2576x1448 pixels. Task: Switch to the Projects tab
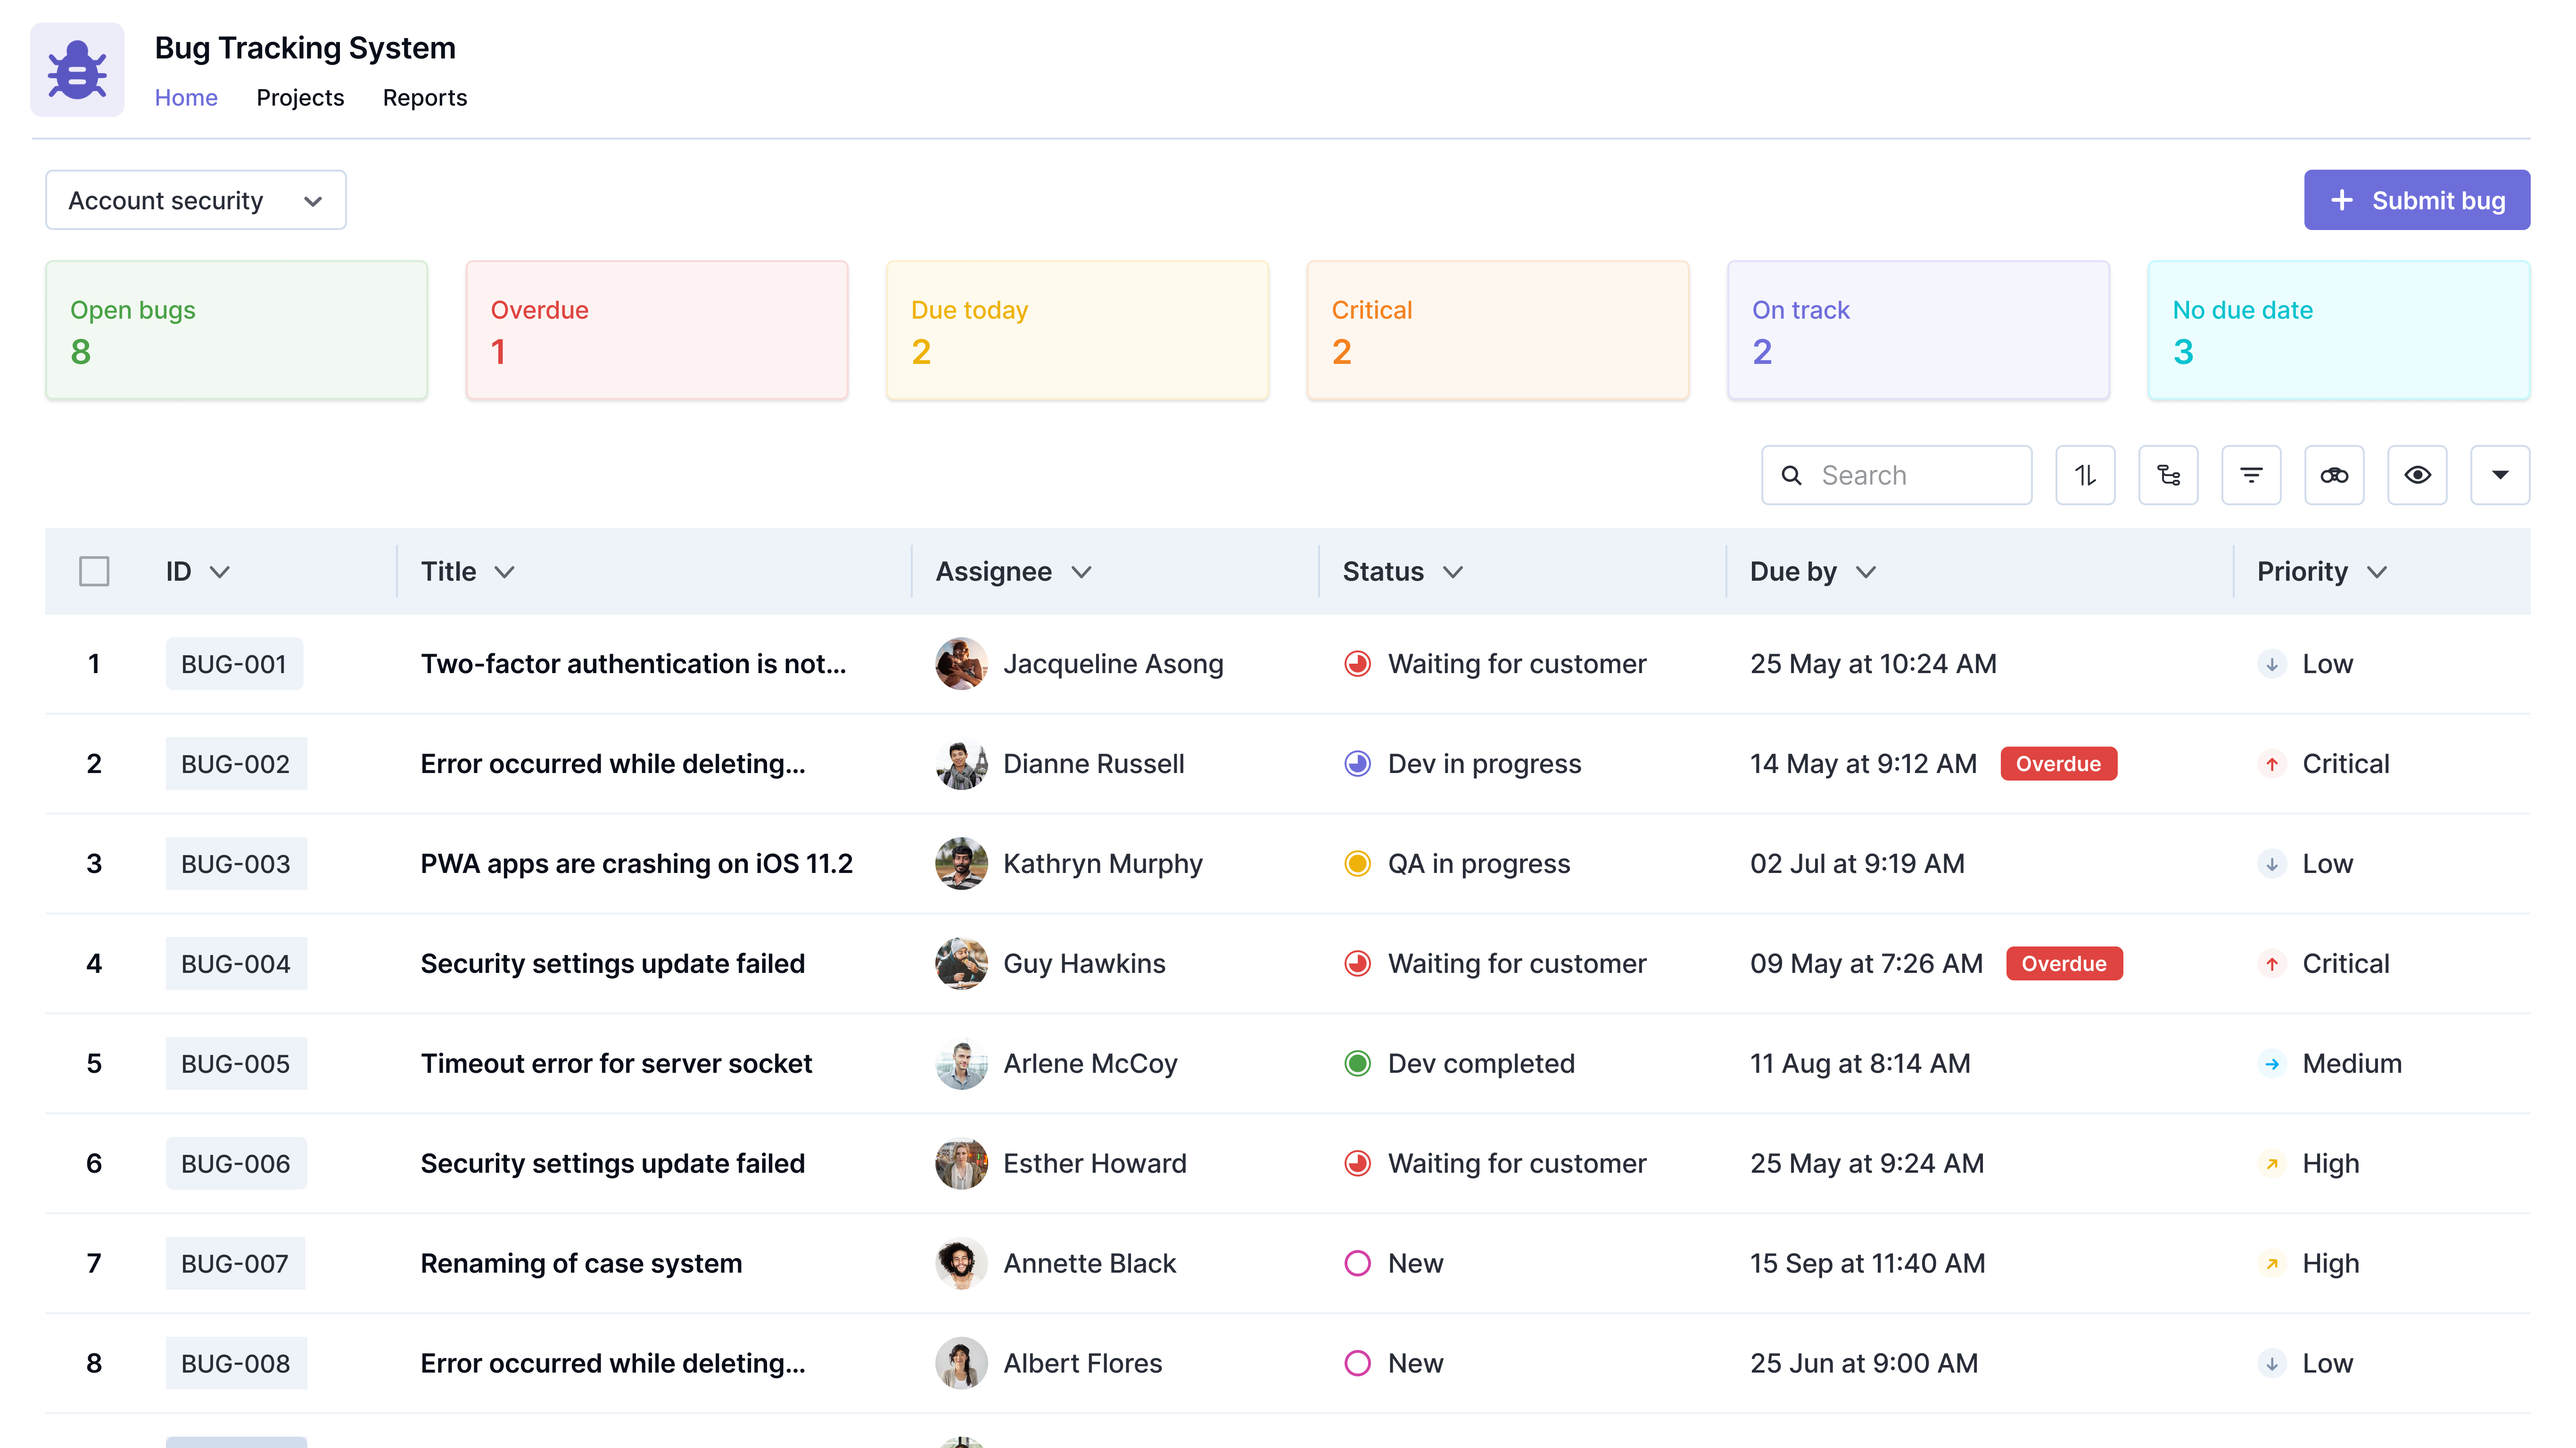(300, 98)
